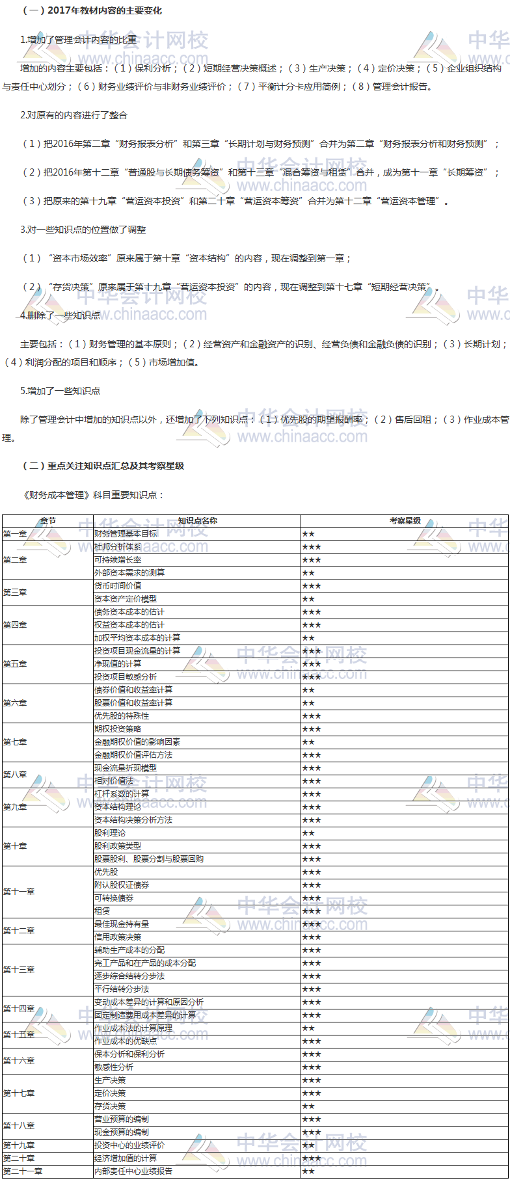This screenshot has height=1187, width=510.
Task: Click cell "资本结构理论"
Action: [197, 807]
